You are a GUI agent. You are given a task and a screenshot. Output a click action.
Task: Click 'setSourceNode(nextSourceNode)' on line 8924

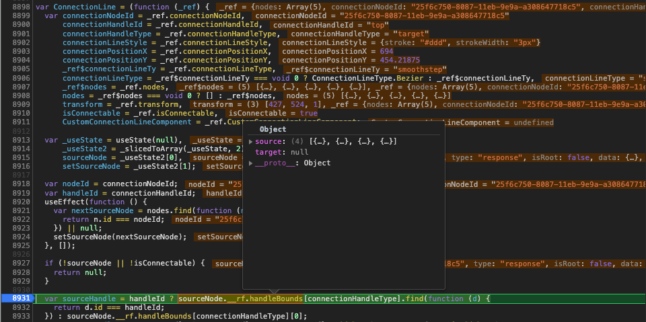120,237
